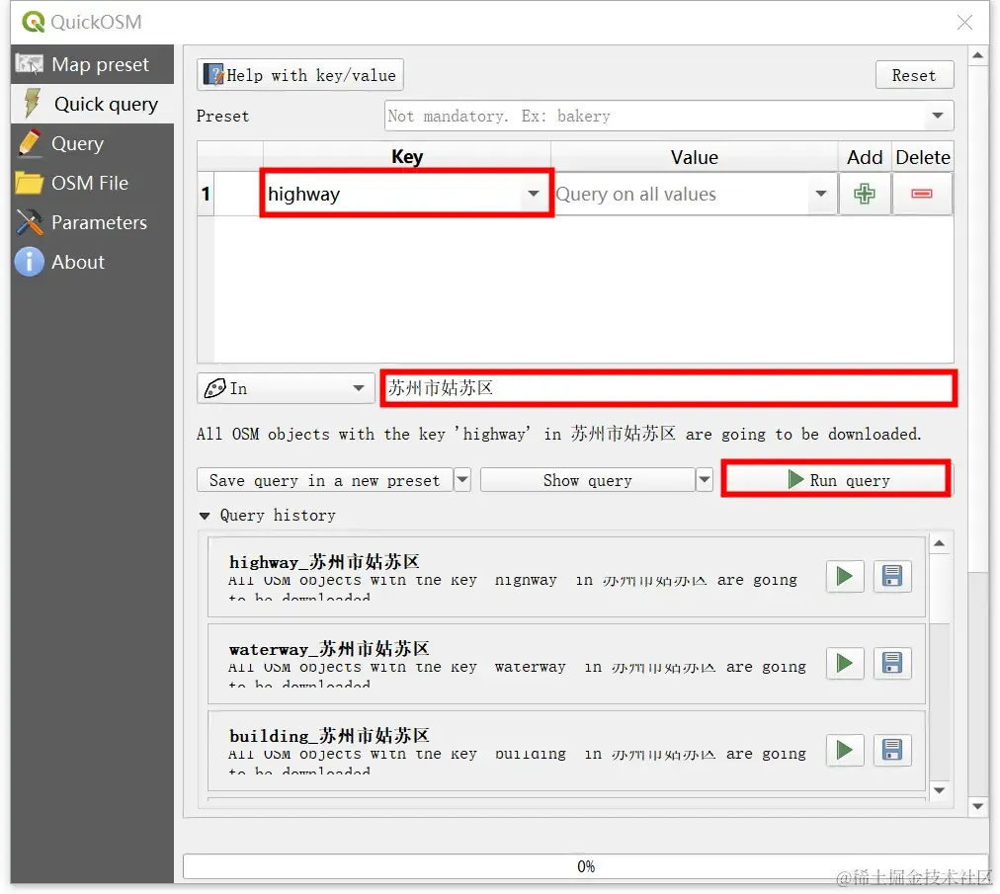Open the Query tab

(92, 143)
